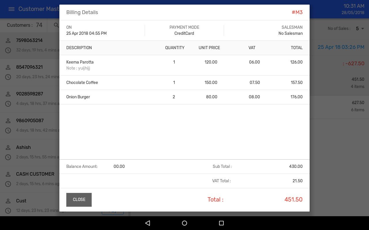This screenshot has width=369, height=230.
Task: Click the clock icon under Ashish
Action: (8, 157)
